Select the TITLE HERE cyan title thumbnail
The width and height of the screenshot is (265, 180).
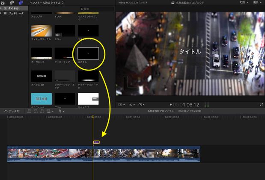coord(42,99)
